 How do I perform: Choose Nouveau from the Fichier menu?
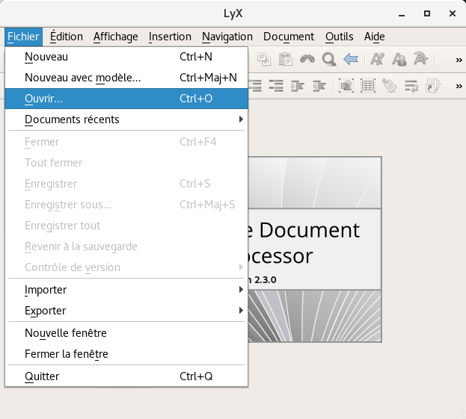click(126, 57)
